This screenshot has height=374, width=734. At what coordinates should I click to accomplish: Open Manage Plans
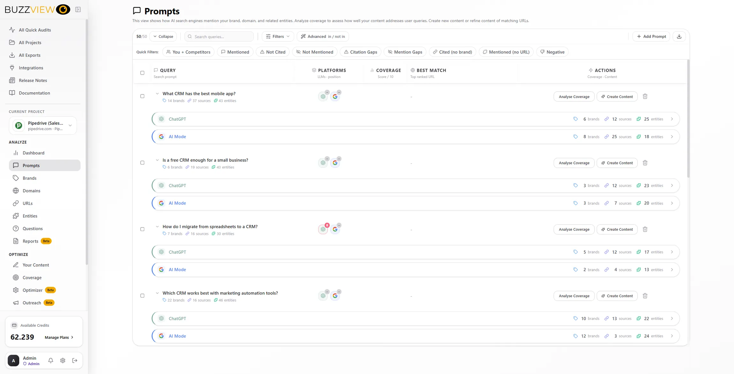(x=59, y=337)
